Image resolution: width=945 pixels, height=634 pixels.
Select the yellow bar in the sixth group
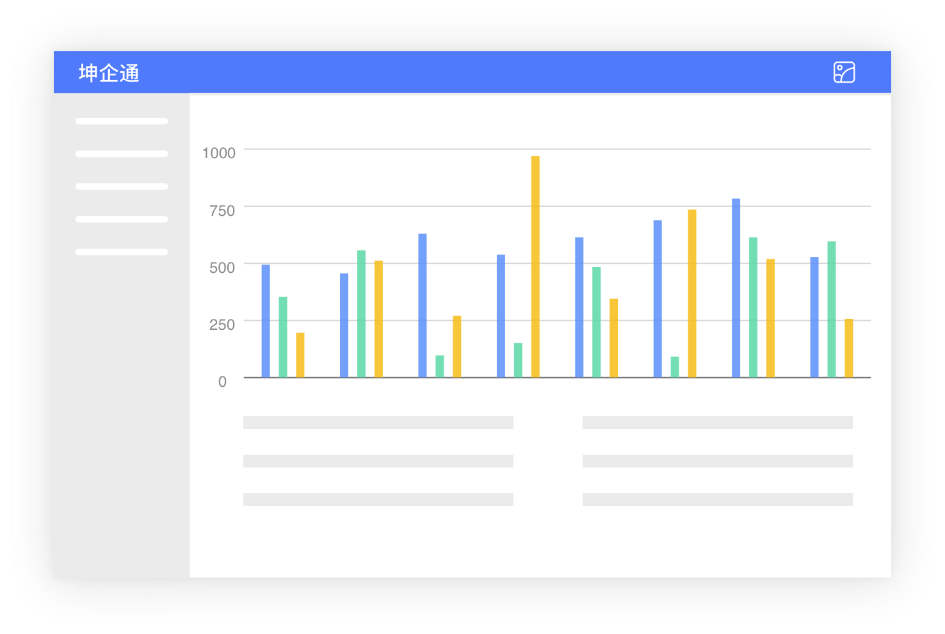pos(692,293)
